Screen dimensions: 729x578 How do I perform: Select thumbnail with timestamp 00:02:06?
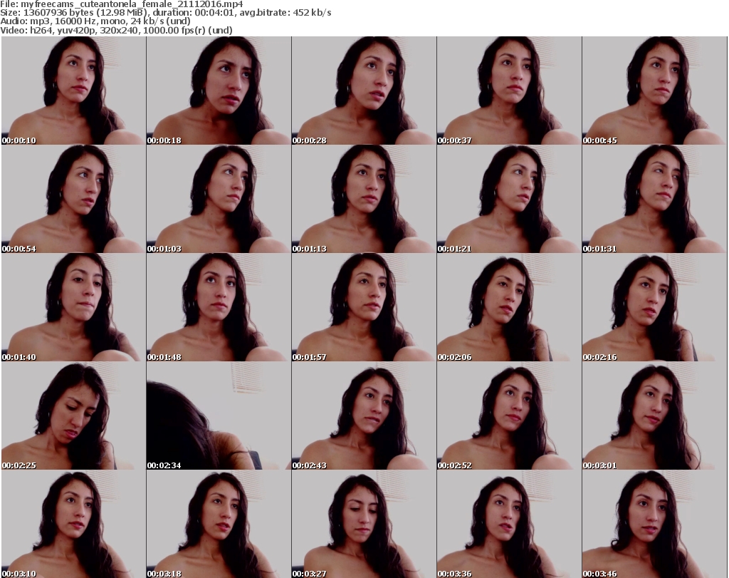pyautogui.click(x=508, y=308)
